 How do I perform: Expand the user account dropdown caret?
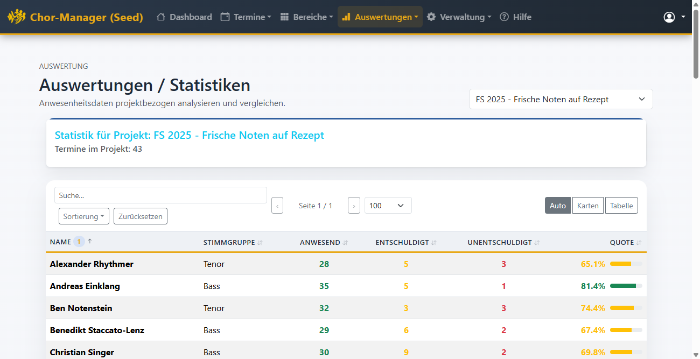coord(683,17)
